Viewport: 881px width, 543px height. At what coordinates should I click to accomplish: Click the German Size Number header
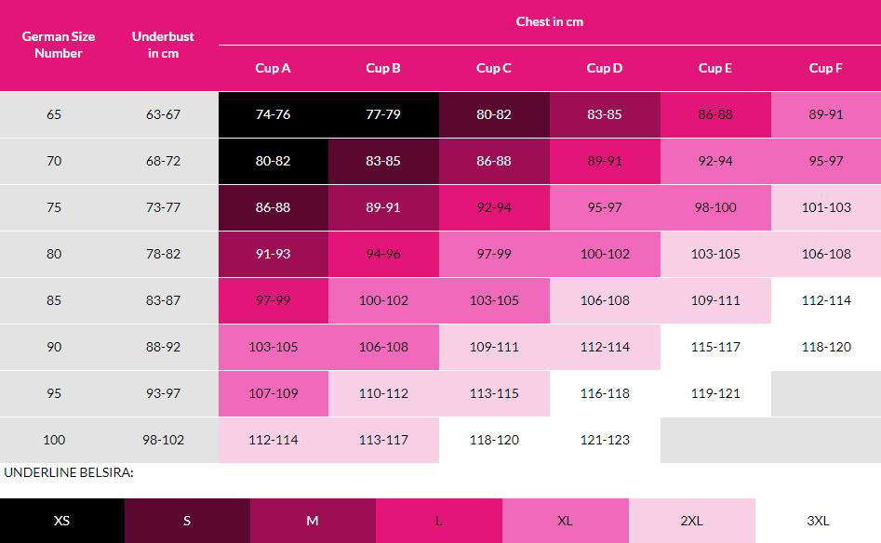pos(59,45)
